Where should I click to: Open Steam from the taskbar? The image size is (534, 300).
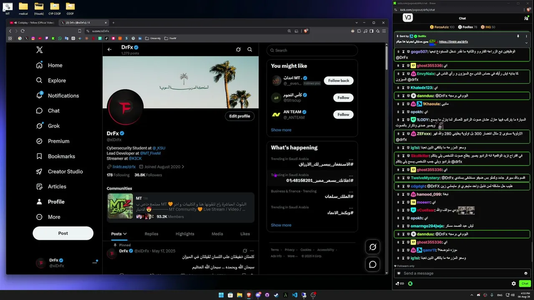pos(276,295)
